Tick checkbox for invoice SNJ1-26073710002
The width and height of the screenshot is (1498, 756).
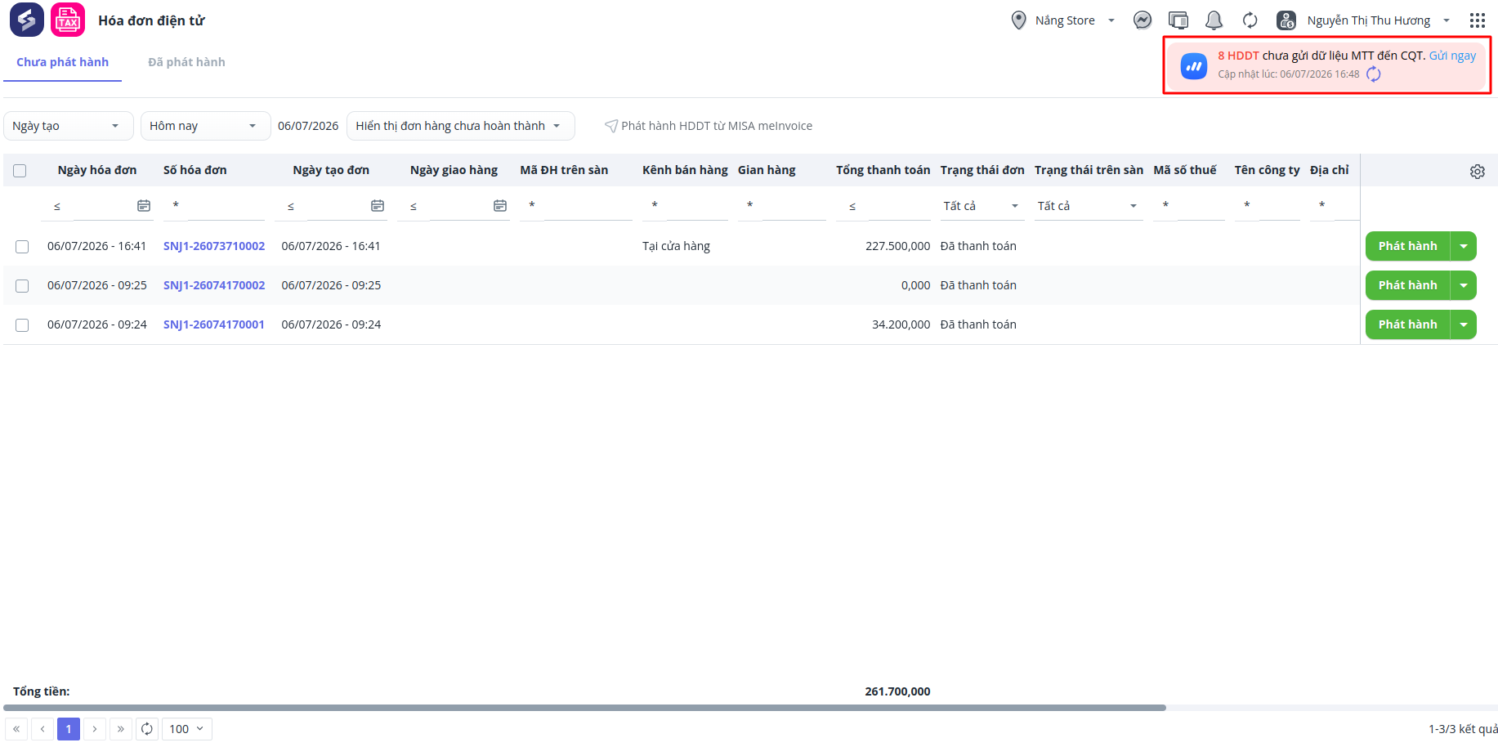click(22, 247)
